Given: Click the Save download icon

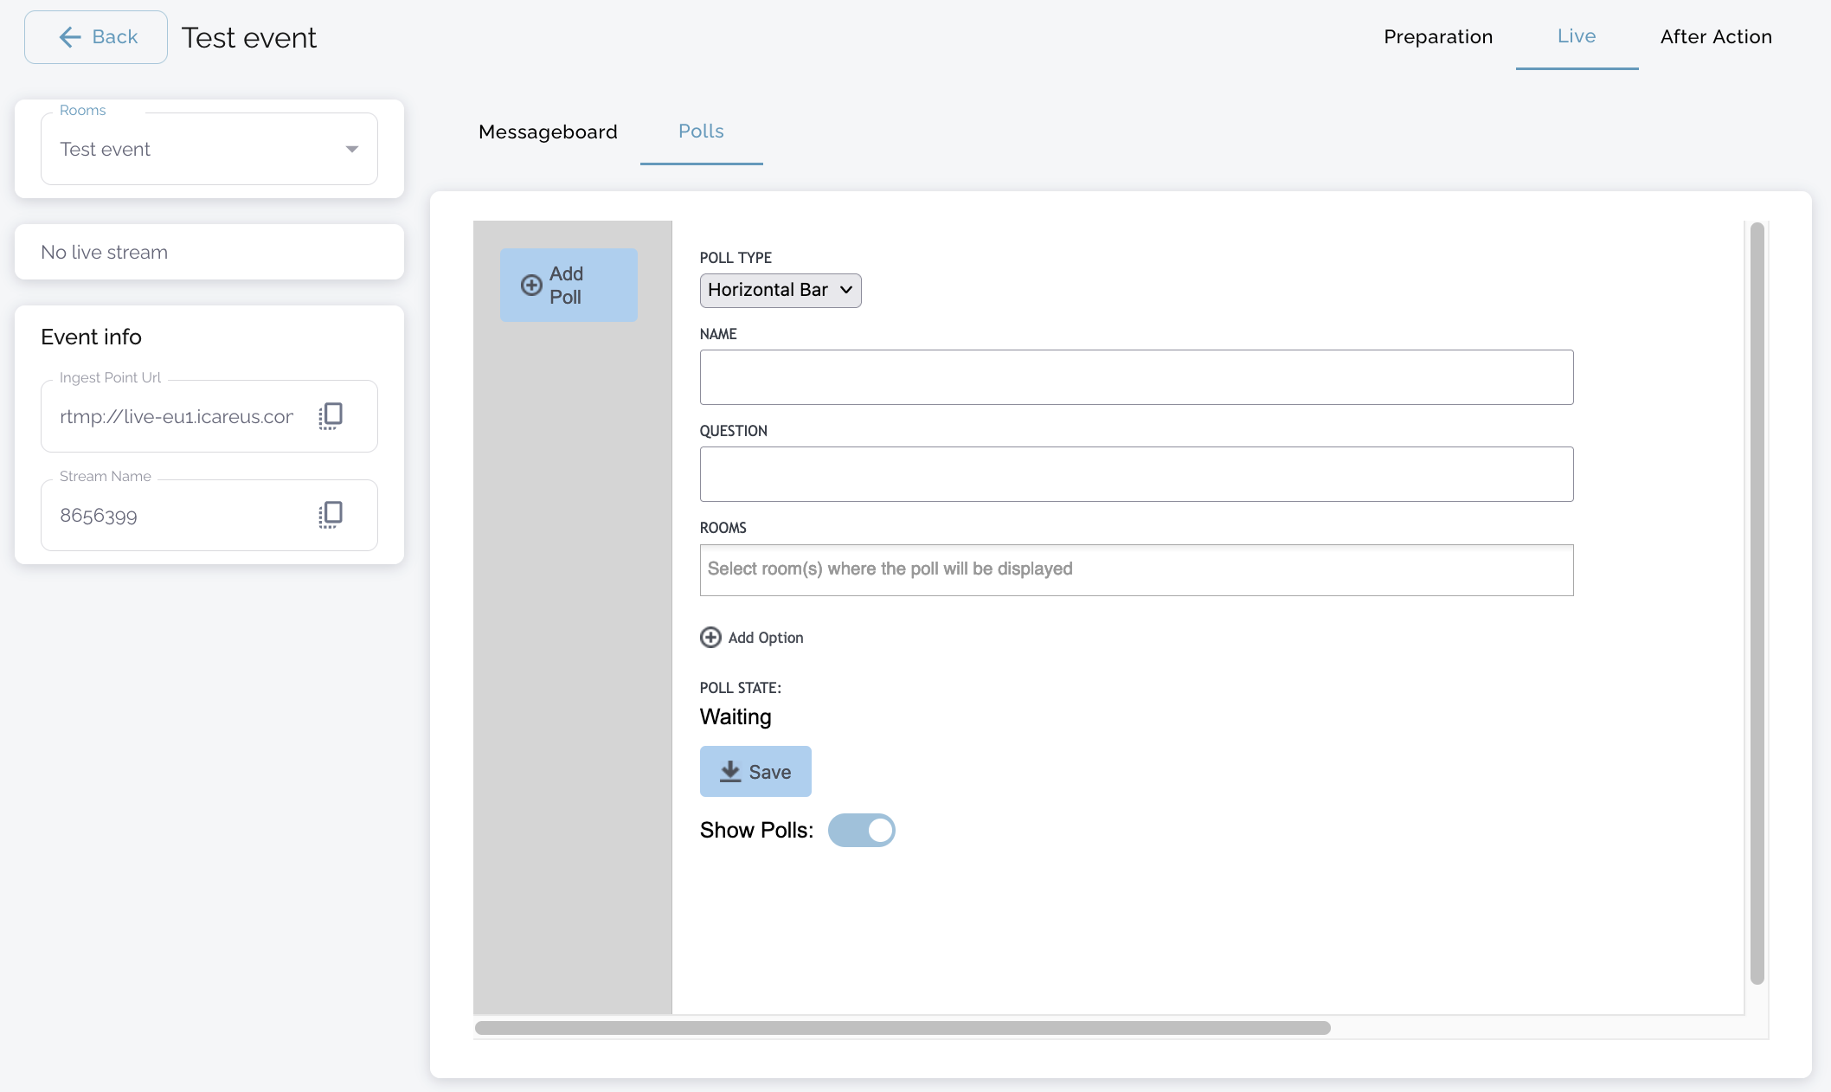Looking at the screenshot, I should point(730,771).
